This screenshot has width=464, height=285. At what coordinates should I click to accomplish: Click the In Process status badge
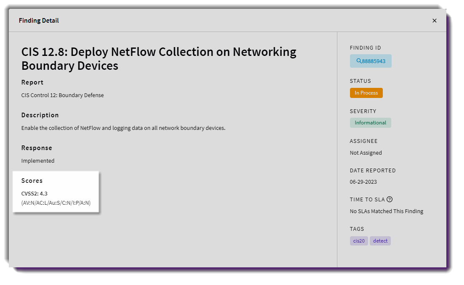click(366, 93)
